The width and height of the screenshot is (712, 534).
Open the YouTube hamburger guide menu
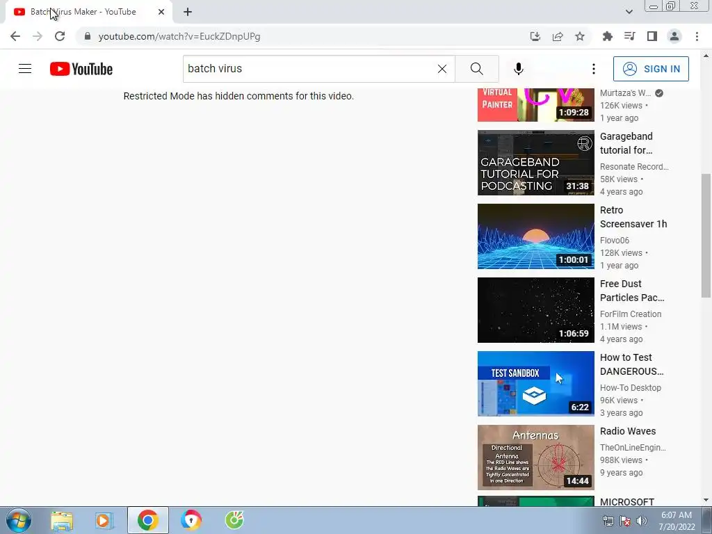pos(25,69)
